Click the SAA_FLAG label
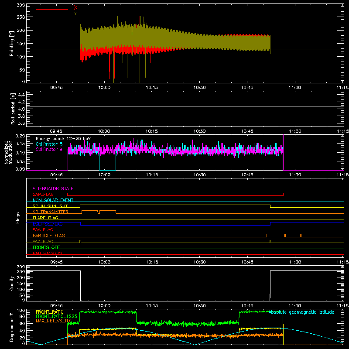This screenshot has height=349, width=349. 43,229
